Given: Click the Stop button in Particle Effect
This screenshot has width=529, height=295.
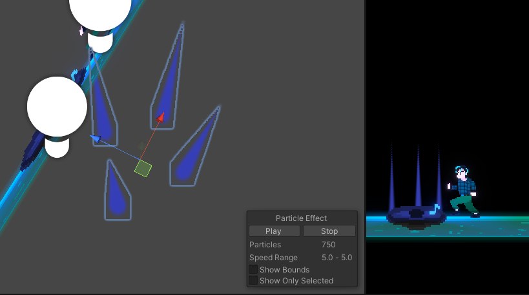Looking at the screenshot, I should pos(329,231).
